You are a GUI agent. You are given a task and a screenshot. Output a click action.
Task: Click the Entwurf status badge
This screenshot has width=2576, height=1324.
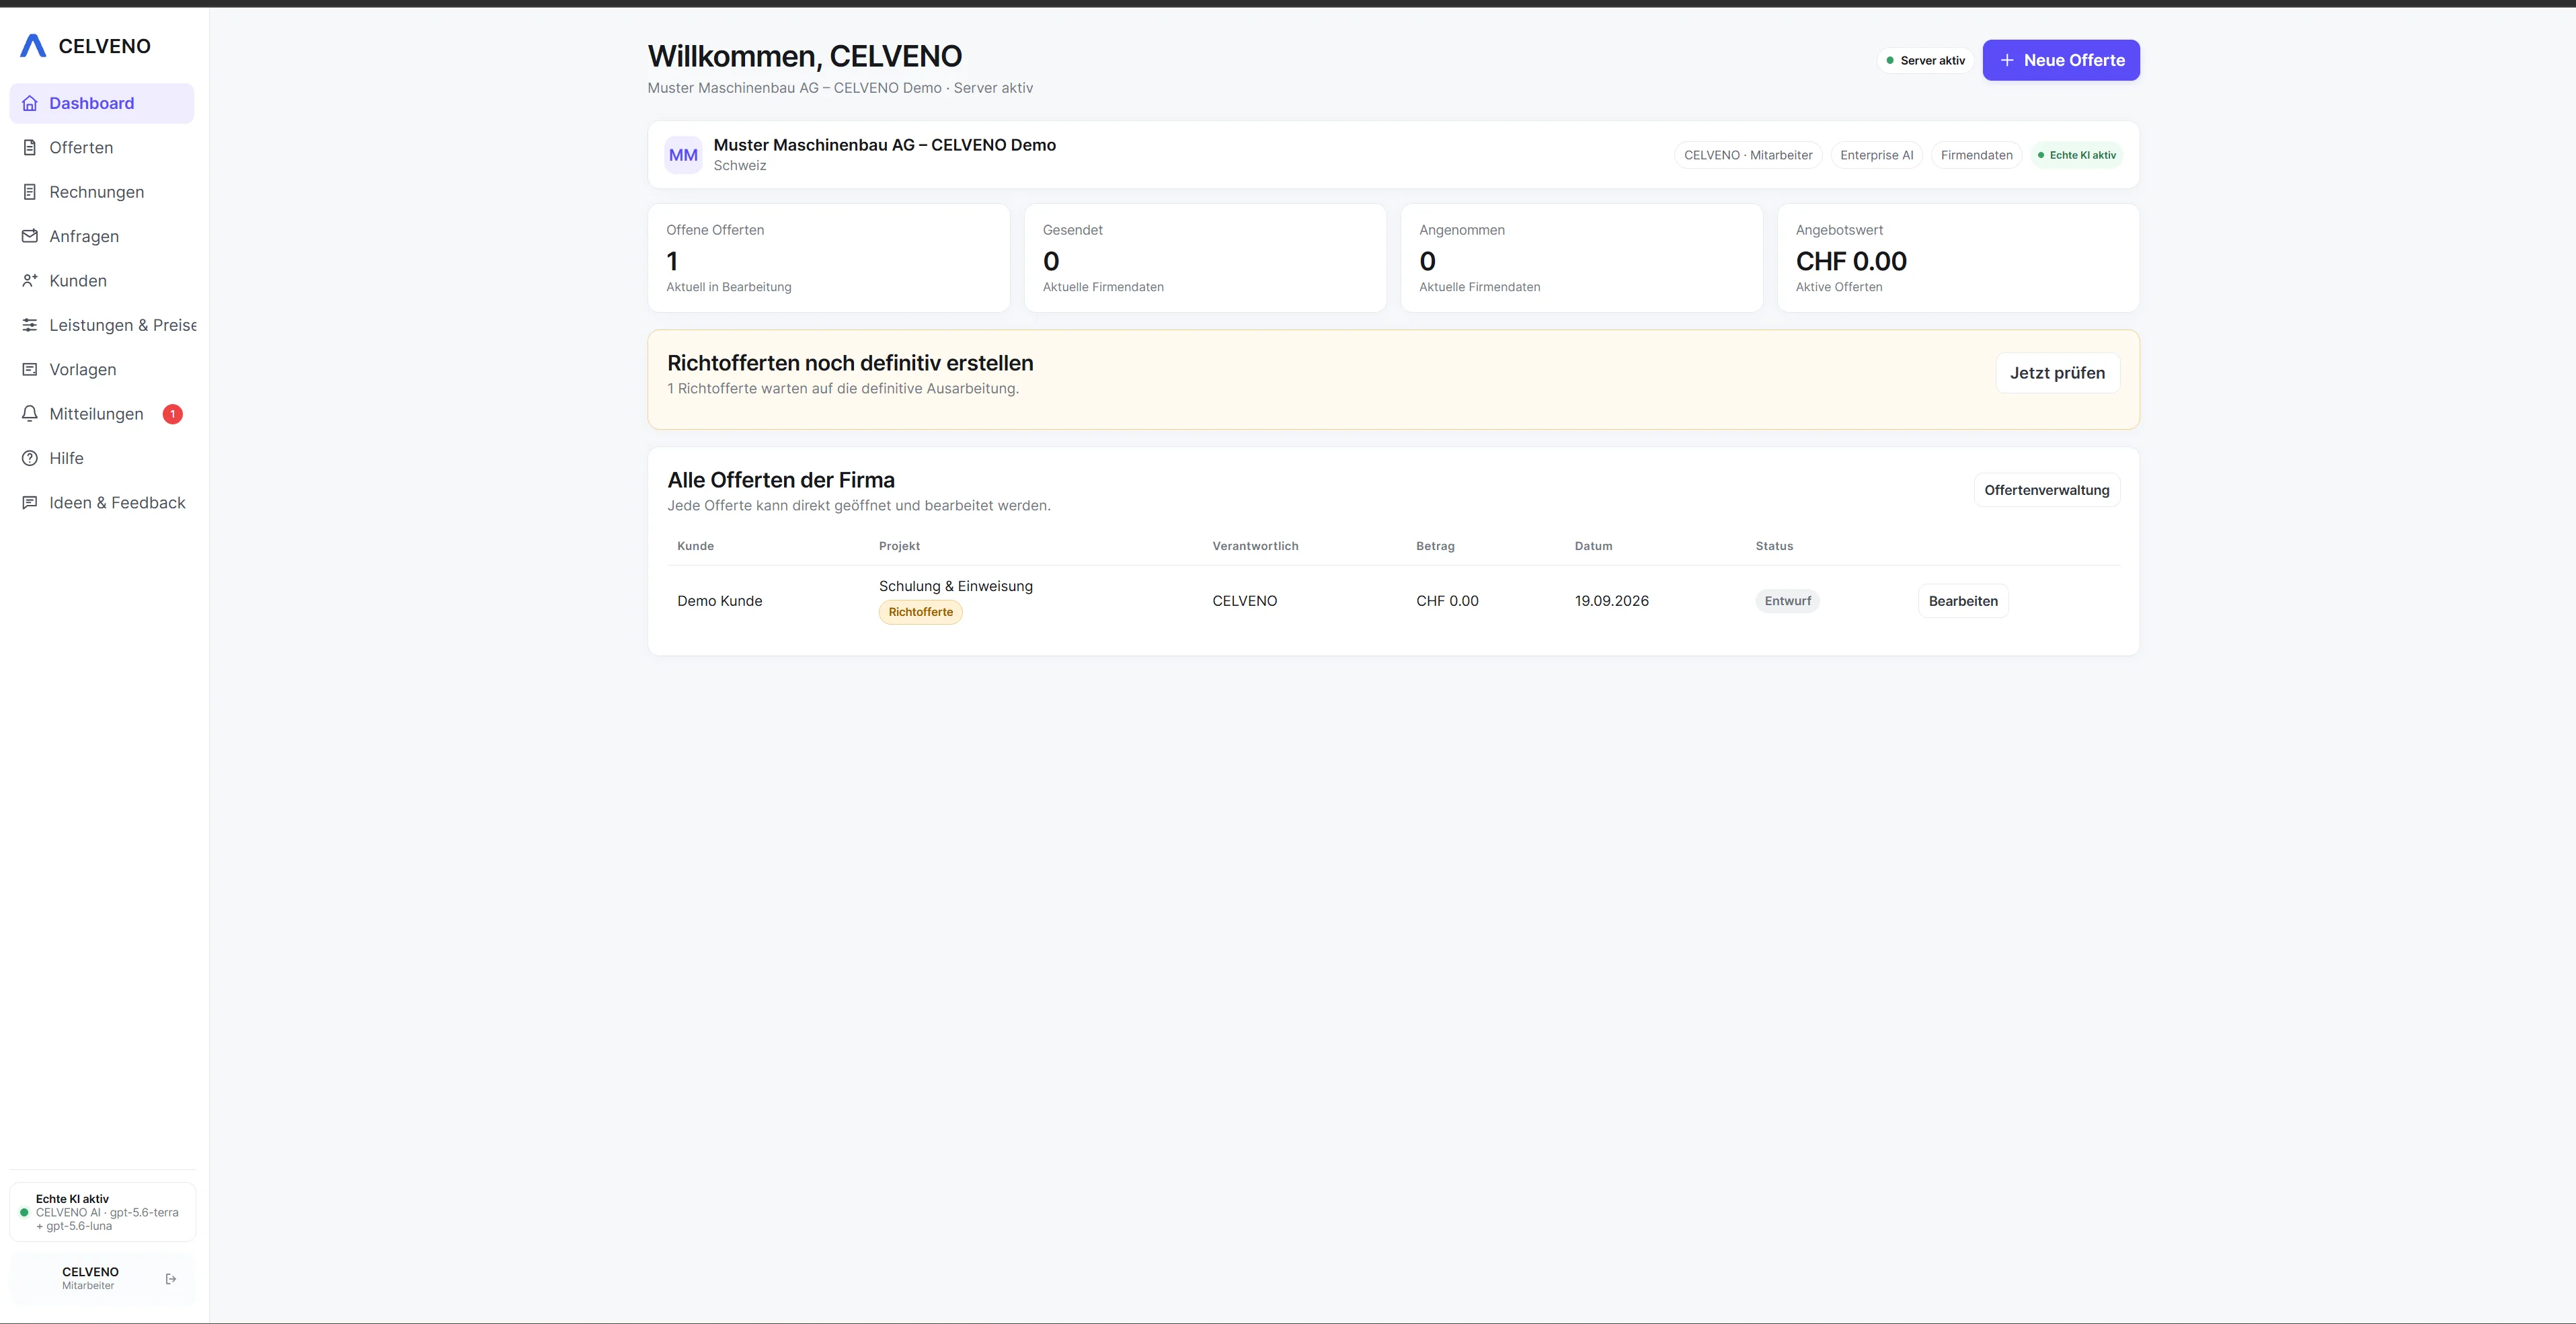[x=1787, y=601]
